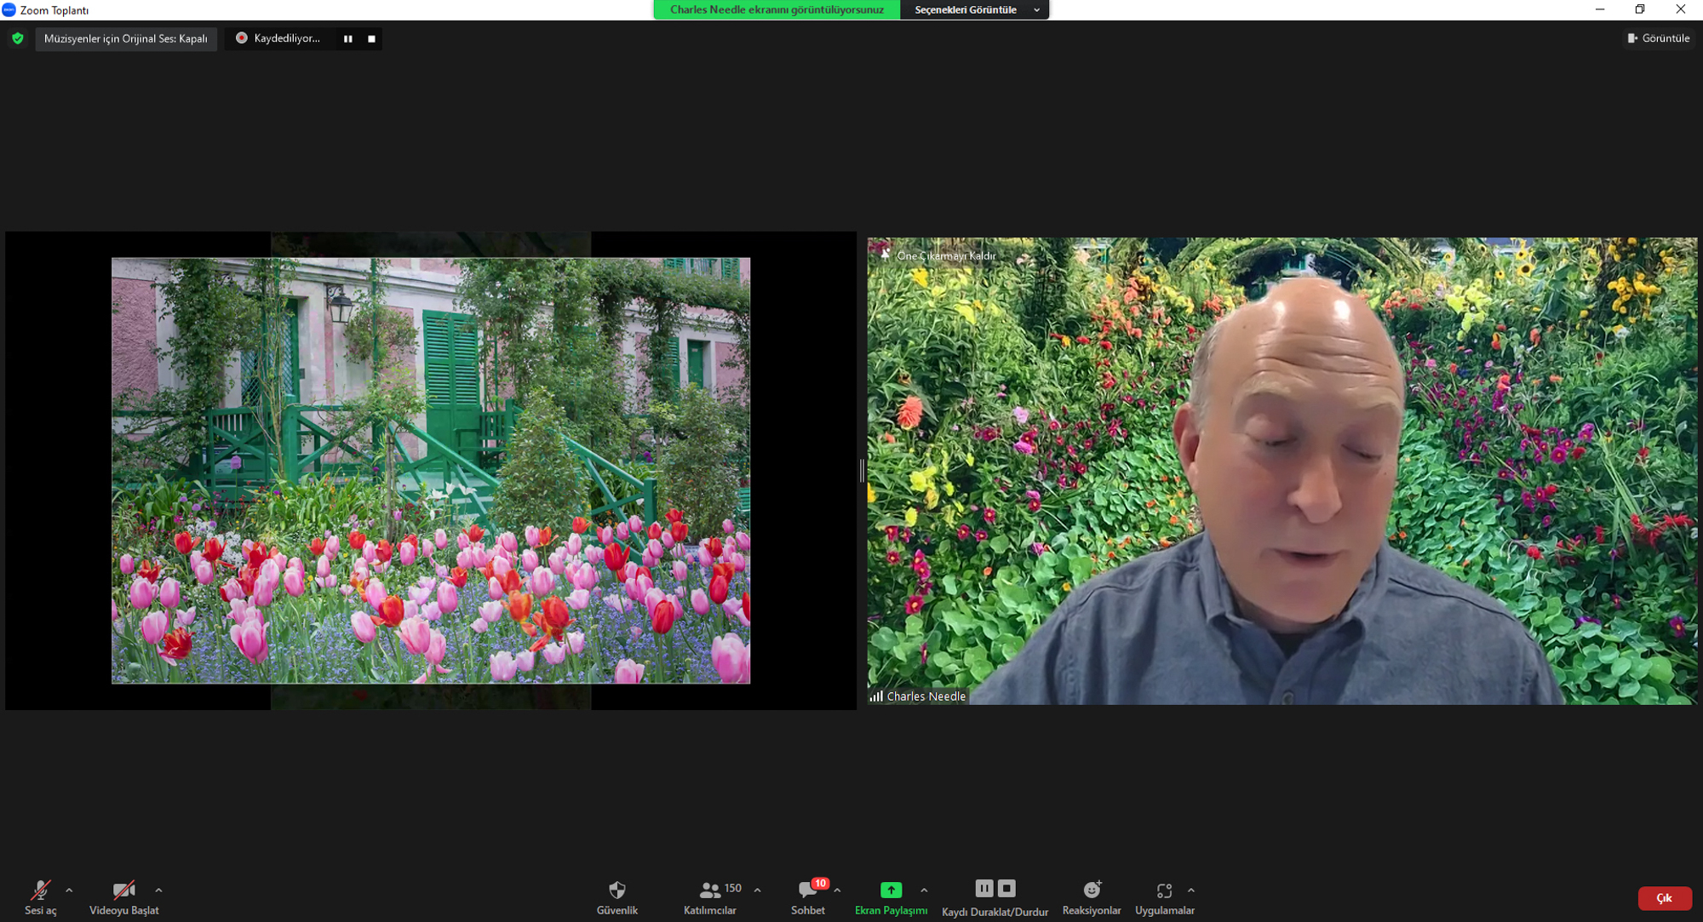Open the Katılımcılar participants panel

(710, 897)
